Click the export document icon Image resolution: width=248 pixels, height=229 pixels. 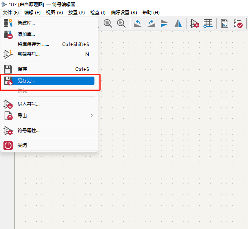(x=8, y=116)
